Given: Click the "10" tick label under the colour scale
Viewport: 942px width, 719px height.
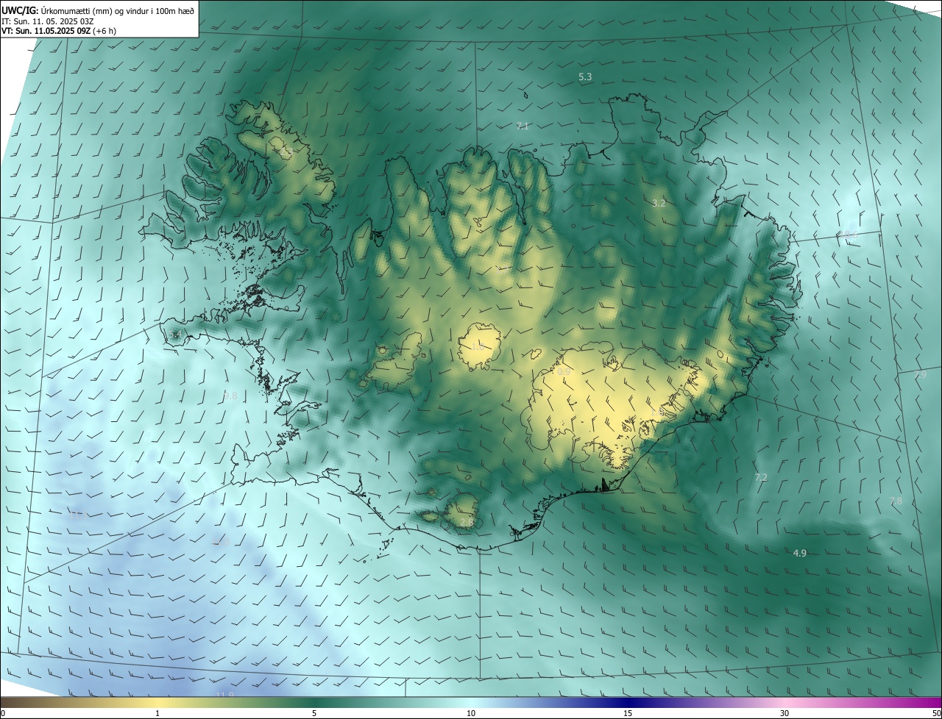Looking at the screenshot, I should pos(471,713).
